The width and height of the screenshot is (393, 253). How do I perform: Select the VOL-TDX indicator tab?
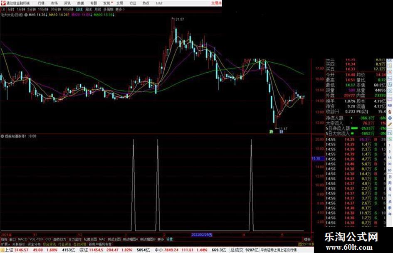coord(36,239)
